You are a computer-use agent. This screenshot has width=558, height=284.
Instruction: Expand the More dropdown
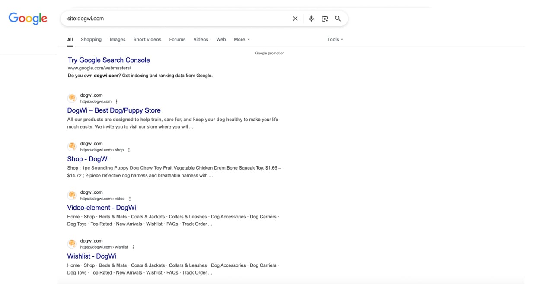click(242, 39)
